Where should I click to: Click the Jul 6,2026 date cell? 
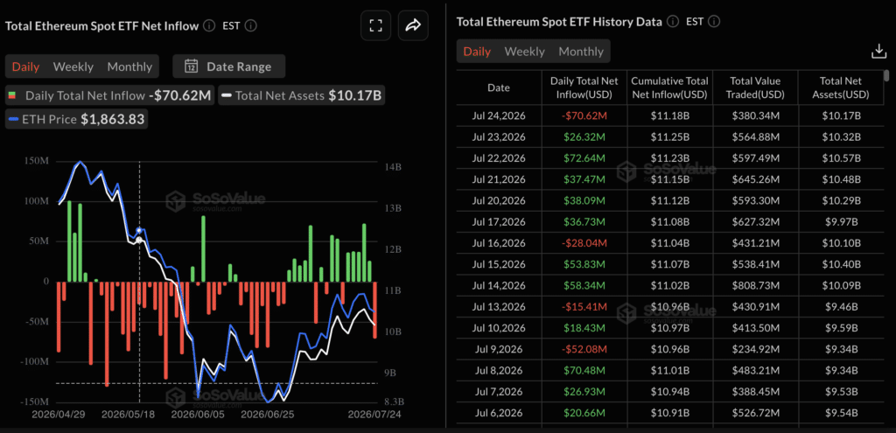pos(499,412)
